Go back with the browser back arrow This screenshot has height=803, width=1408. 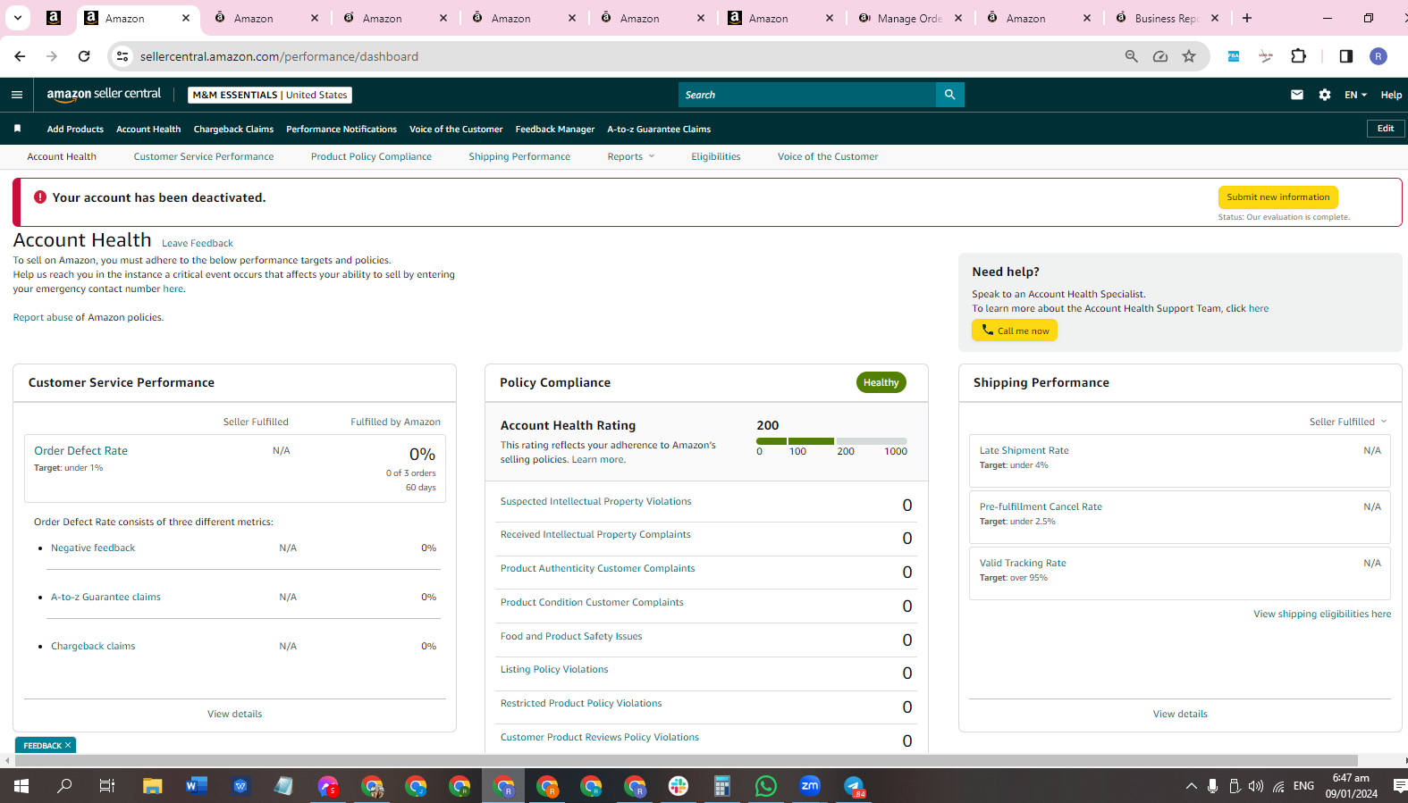tap(20, 56)
